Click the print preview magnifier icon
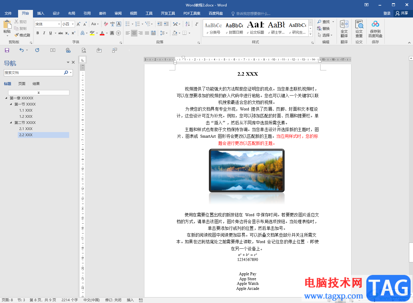413x303 pixels. pos(84,50)
